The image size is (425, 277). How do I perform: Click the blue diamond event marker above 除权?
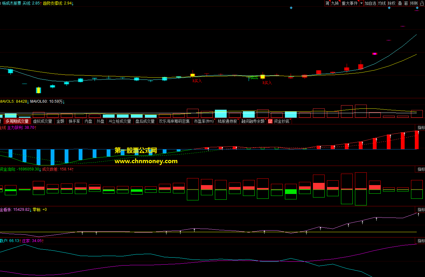pos(389,8)
